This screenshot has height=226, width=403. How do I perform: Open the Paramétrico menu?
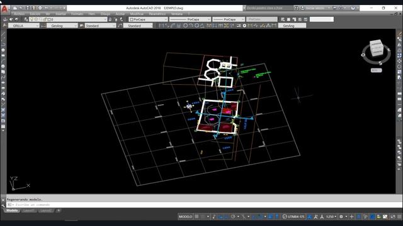[x=157, y=14]
